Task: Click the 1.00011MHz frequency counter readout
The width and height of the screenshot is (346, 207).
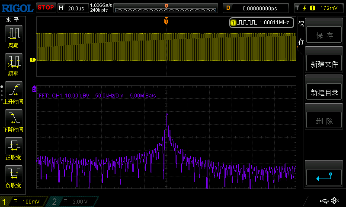Action: tap(262, 22)
